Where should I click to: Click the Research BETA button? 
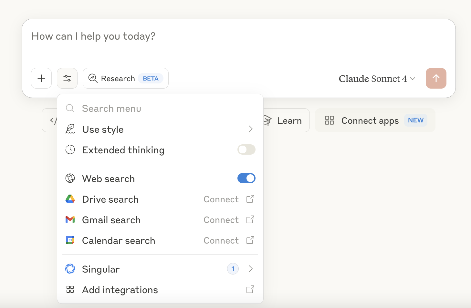(125, 78)
